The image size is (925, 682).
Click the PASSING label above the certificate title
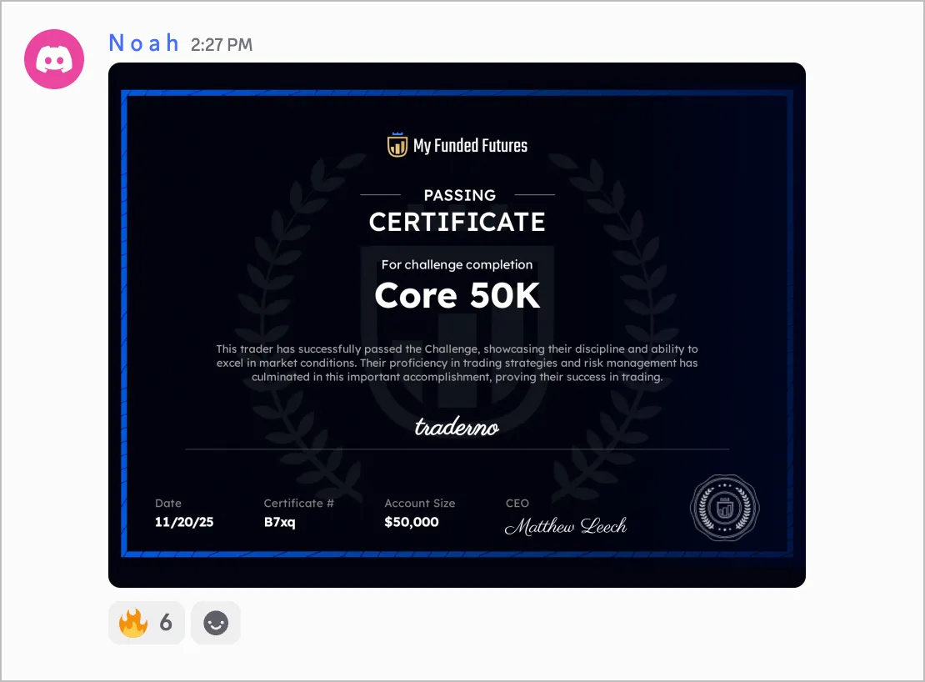pos(459,195)
